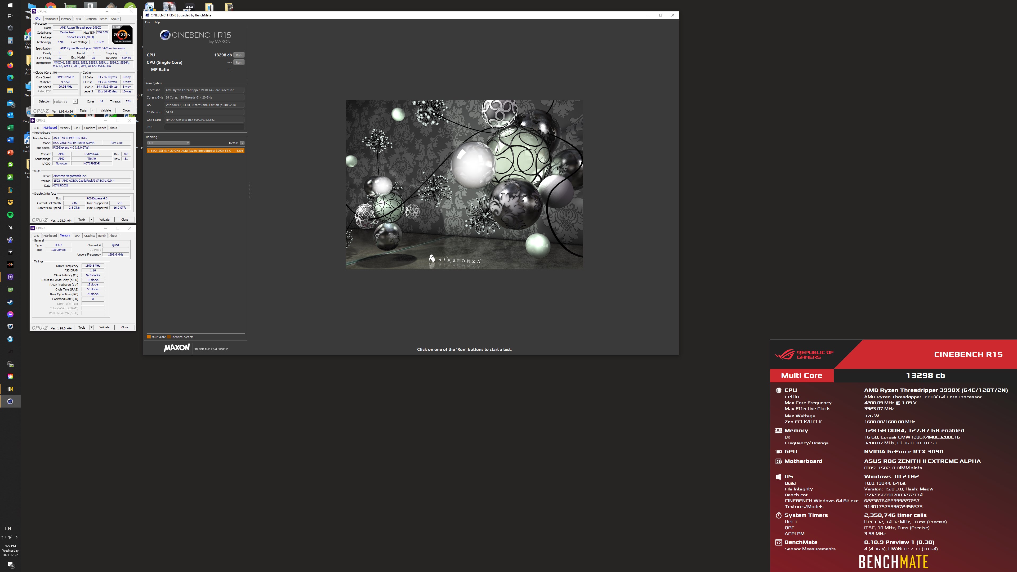Run the CPU (Single Core) test

coord(239,62)
